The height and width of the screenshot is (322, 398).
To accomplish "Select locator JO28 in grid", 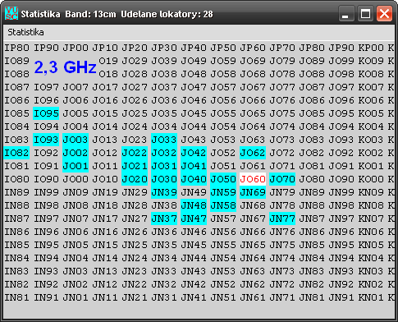I will point(135,74).
